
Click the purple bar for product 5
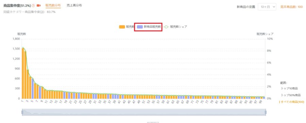pos(32,88)
